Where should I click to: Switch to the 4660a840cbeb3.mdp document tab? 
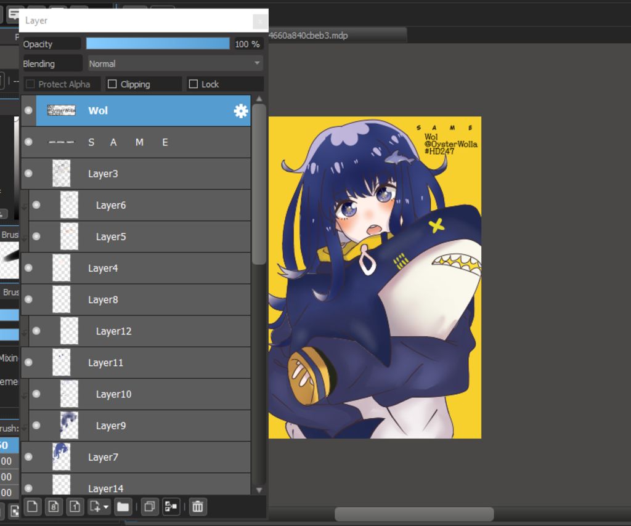337,35
